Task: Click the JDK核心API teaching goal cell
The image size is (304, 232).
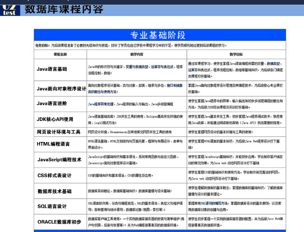Action: [x=236, y=119]
